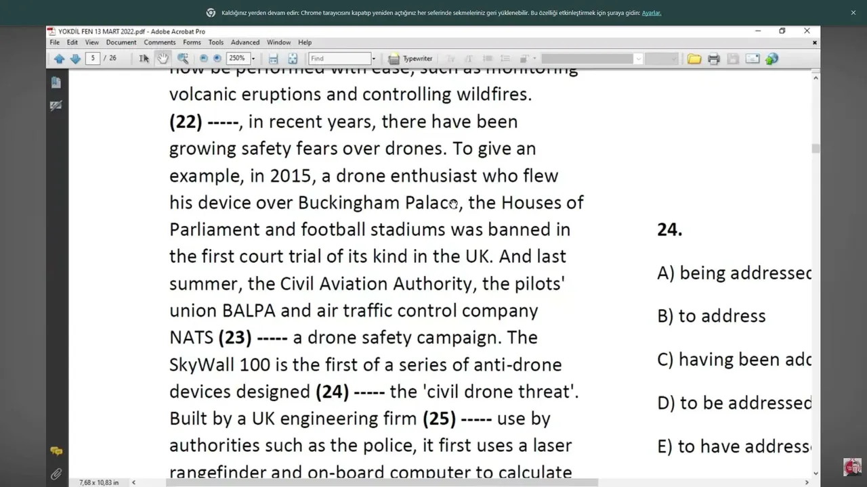This screenshot has width=867, height=487.
Task: Click the decrease line spacing icon
Action: click(x=486, y=59)
